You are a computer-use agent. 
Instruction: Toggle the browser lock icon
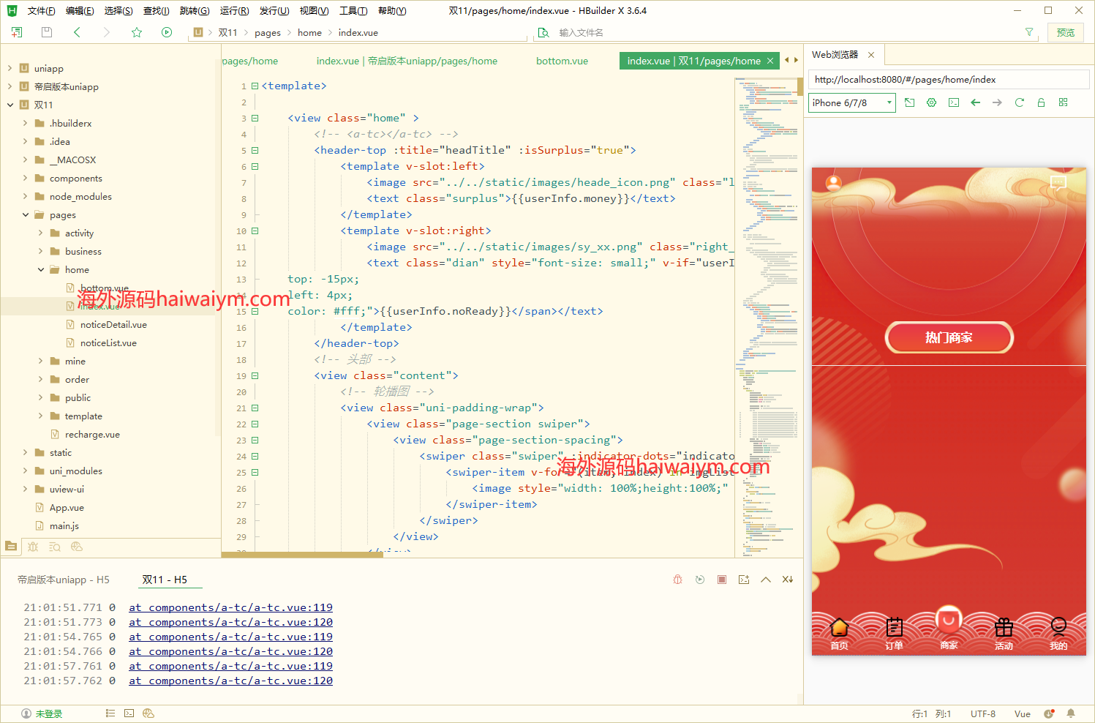pyautogui.click(x=1041, y=102)
